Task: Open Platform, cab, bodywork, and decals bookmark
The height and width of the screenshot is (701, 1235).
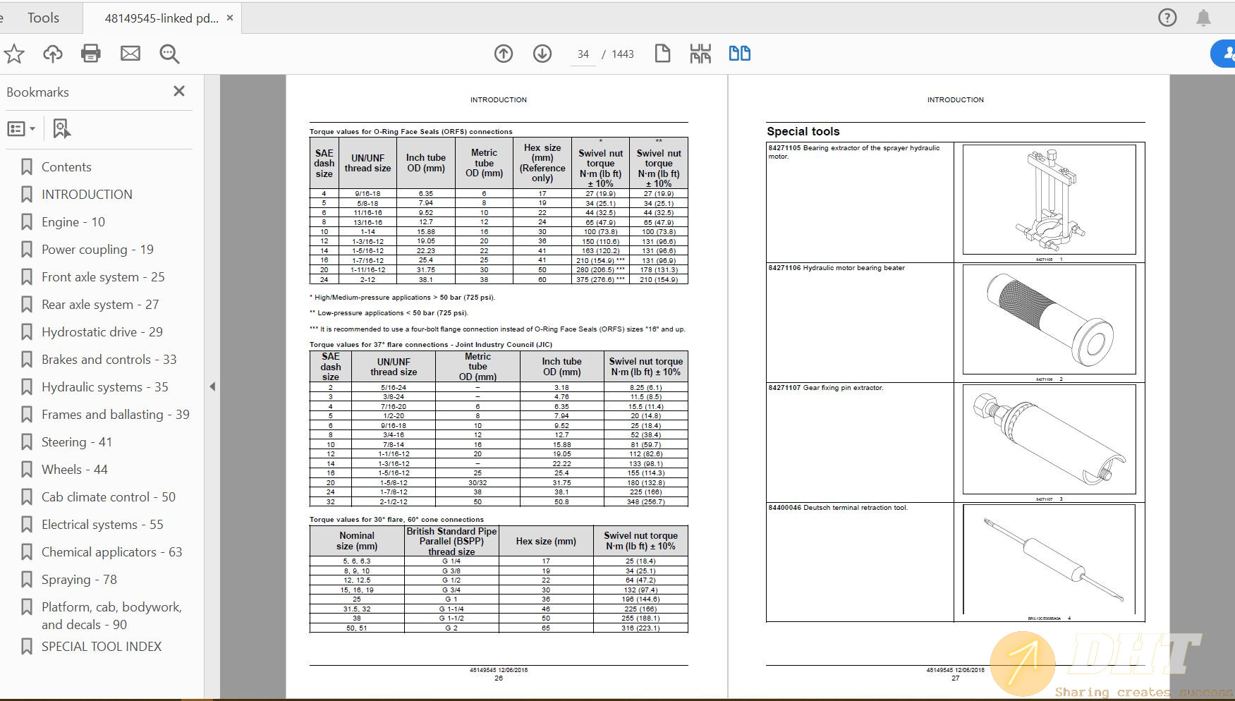Action: (111, 616)
